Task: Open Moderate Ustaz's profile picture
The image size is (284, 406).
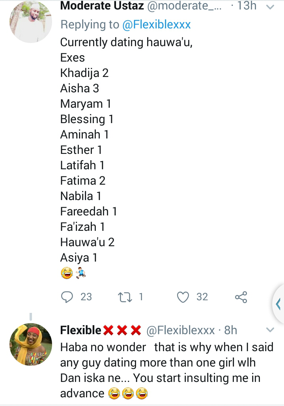Action: tap(31, 22)
